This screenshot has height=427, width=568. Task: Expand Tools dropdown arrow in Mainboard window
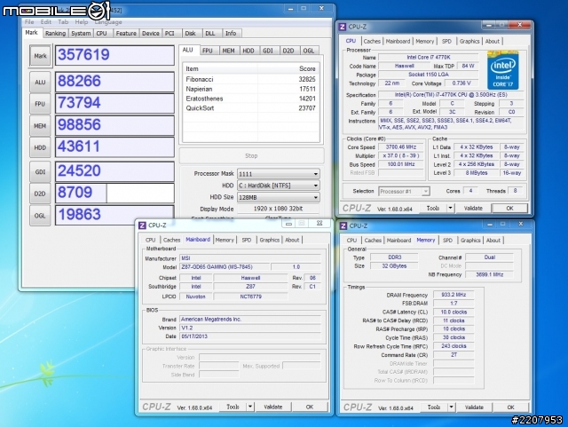250,407
